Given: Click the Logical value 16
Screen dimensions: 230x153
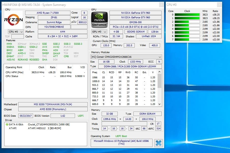Looking at the screenshot, I should 84,18.
